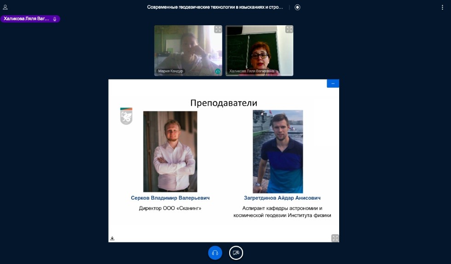Toggle the headphones listen-only audio button
451x264 pixels.
(215, 253)
